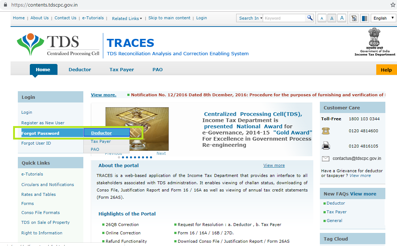Click the grievance View more link
Viewport: 397px width, 246px height.
coord(360,176)
